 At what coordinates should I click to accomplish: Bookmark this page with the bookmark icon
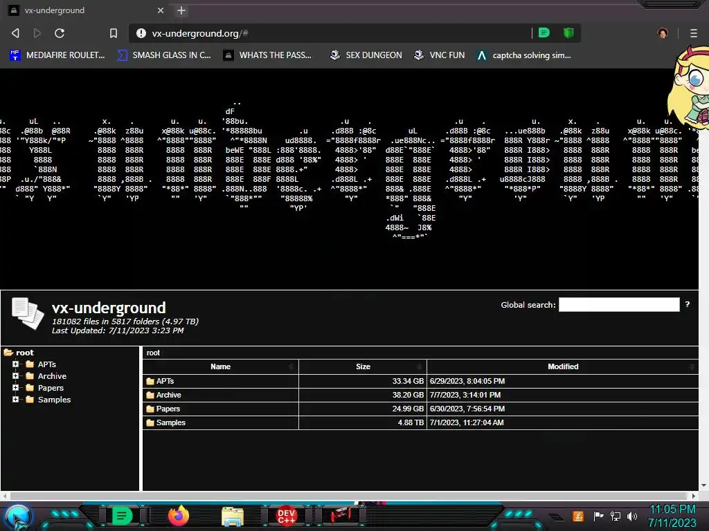click(x=113, y=33)
